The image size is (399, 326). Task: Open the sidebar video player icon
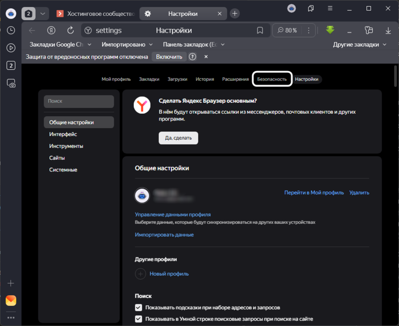(x=11, y=48)
